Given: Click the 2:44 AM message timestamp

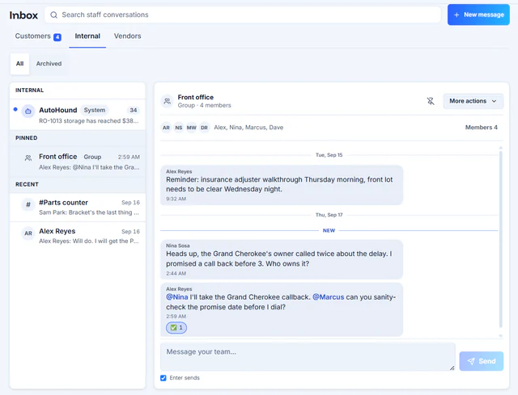Looking at the screenshot, I should (x=176, y=273).
